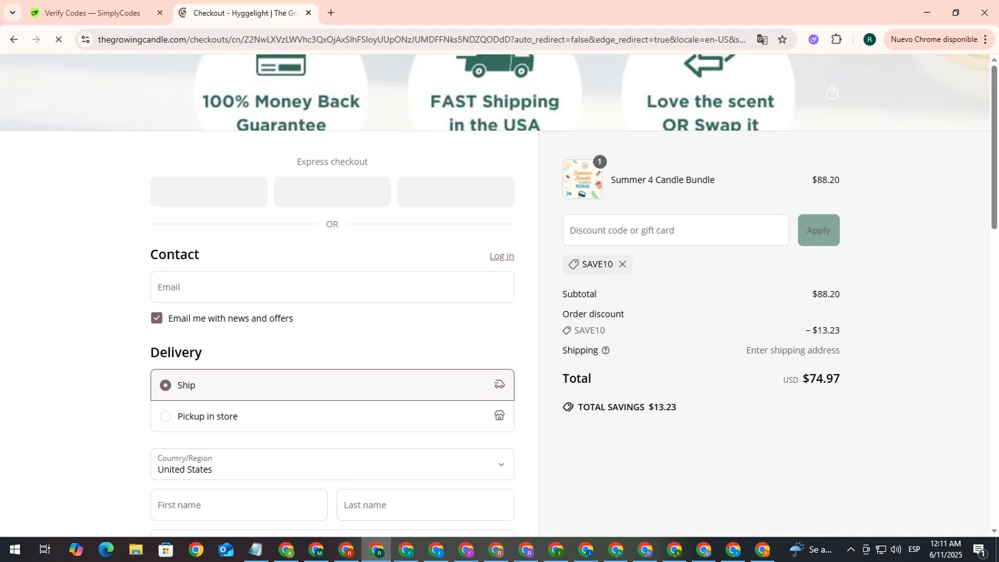Viewport: 999px width, 562px height.
Task: Click the middle express checkout button
Action: point(332,192)
